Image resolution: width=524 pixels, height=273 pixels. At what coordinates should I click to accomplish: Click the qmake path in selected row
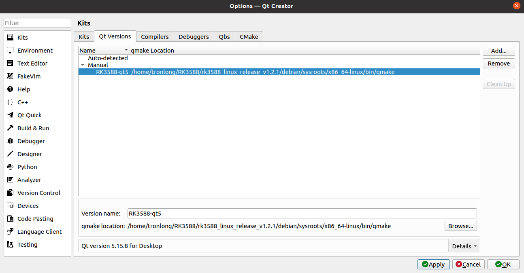click(263, 72)
